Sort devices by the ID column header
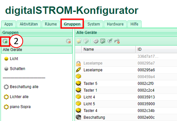Image resolution: width=177 pixels, height=121 pixels. tap(156, 49)
